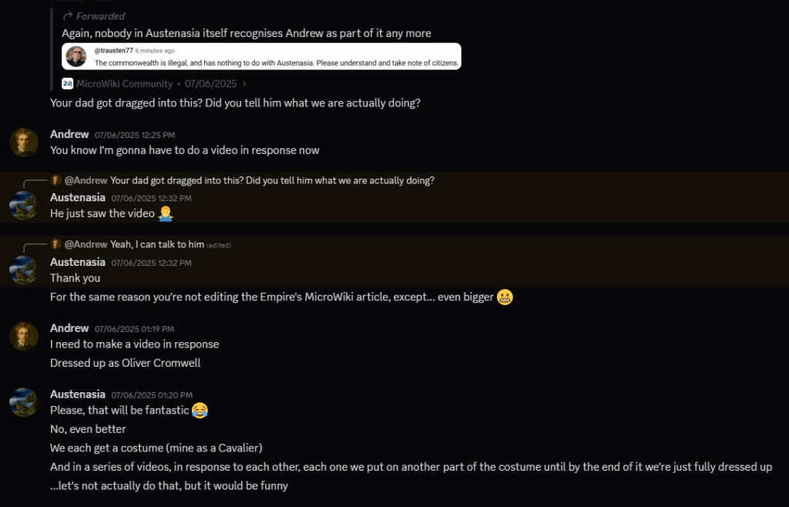This screenshot has width=789, height=507.
Task: Jump to replied message "Your dad got dragged into this?"
Action: point(272,180)
